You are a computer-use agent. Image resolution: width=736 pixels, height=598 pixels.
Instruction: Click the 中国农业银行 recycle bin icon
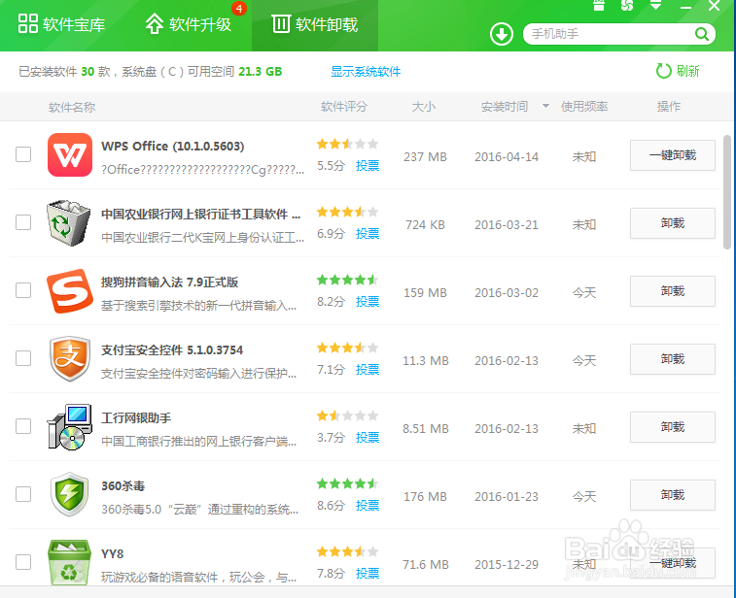tap(68, 223)
